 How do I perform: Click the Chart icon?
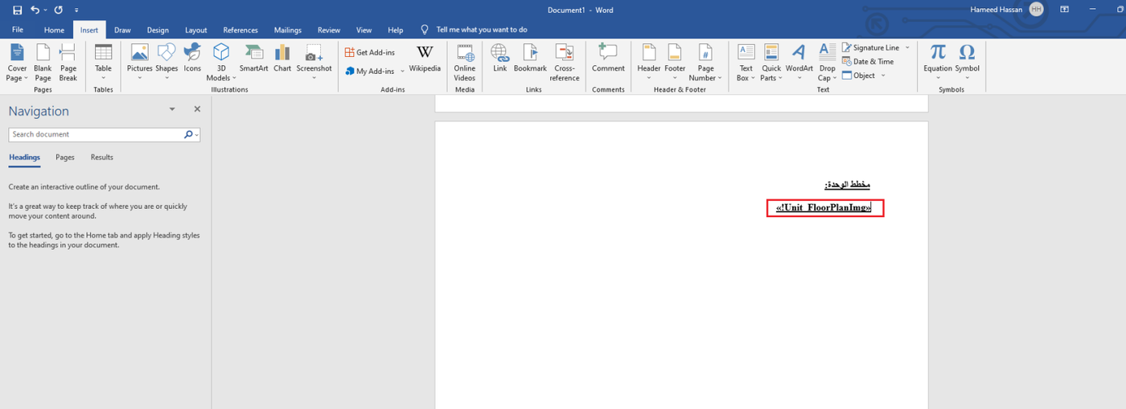tap(282, 62)
